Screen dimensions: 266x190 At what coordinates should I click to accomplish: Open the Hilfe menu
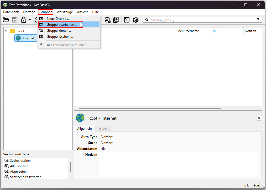95,12
